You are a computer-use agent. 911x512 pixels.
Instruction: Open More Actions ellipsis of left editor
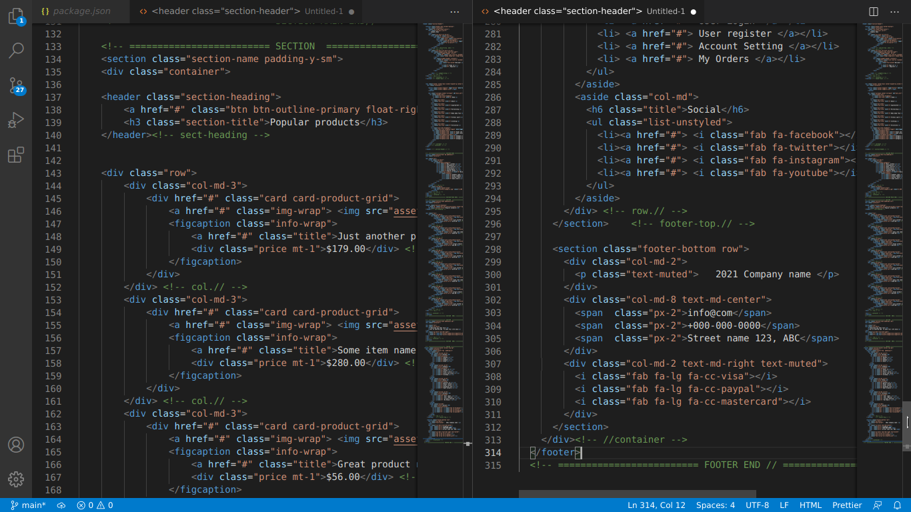pyautogui.click(x=455, y=11)
